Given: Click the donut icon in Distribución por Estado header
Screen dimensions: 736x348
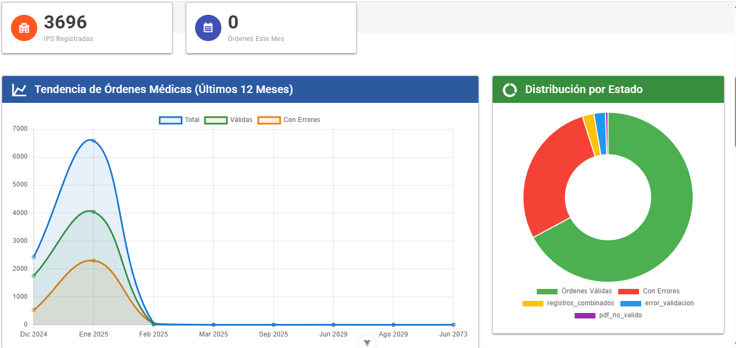Looking at the screenshot, I should (x=510, y=90).
